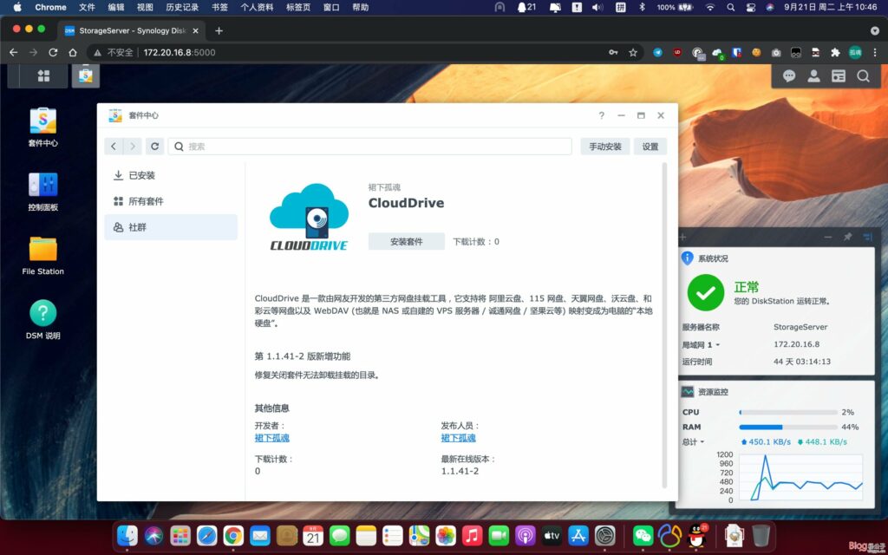Screen dimensions: 888x555
Task: Open saved passwords key icon
Action: (613, 53)
